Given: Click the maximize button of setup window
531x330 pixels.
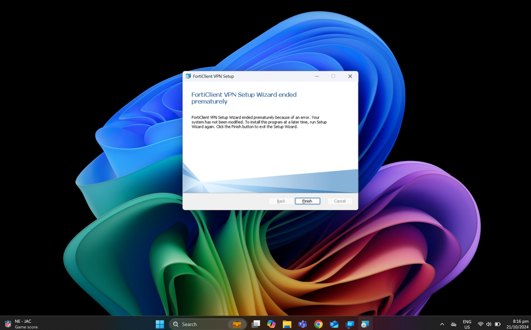Looking at the screenshot, I should coord(333,76).
